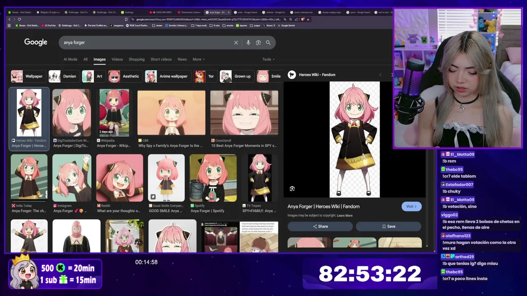The width and height of the screenshot is (527, 296).
Task: Open the Brave Shields icon
Action: tap(303, 19)
